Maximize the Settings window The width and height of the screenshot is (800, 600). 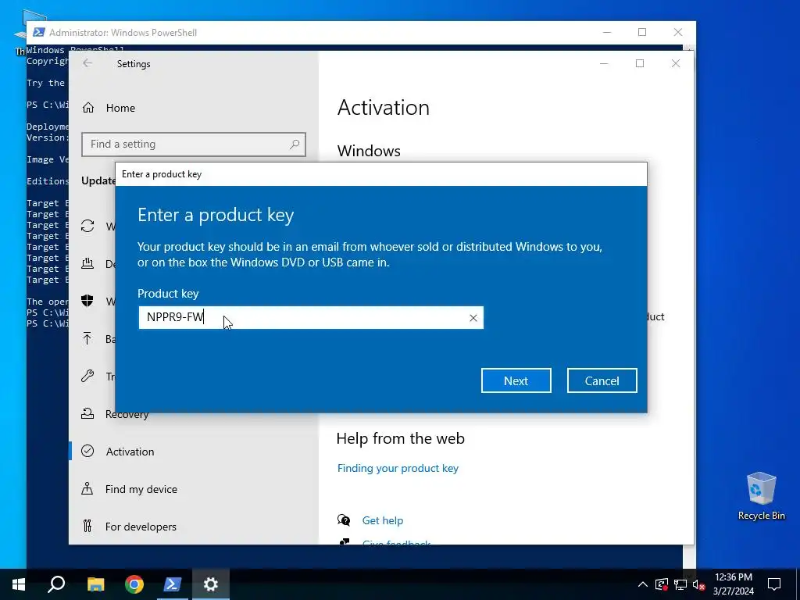click(639, 63)
